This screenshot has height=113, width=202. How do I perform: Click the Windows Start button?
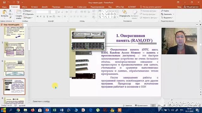tap(3, 110)
